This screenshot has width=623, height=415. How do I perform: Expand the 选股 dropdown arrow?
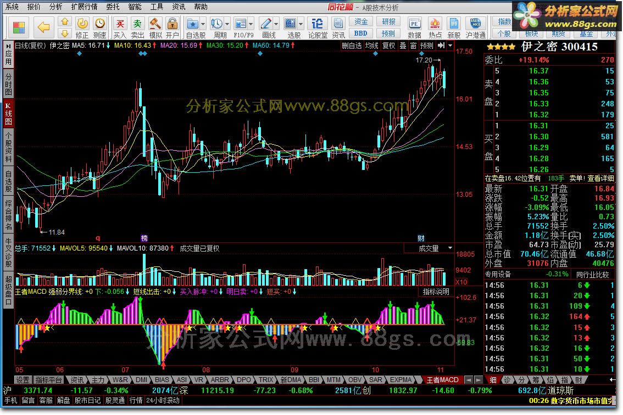[x=301, y=24]
